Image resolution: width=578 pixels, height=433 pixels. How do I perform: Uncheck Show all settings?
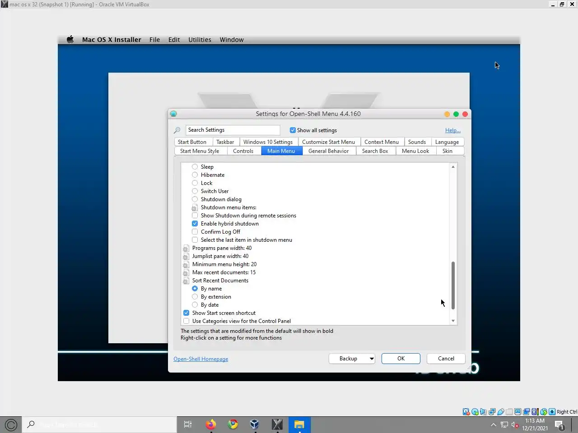[x=293, y=130]
